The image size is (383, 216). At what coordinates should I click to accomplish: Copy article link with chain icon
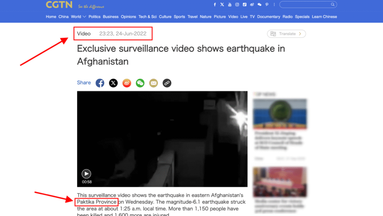tap(167, 83)
